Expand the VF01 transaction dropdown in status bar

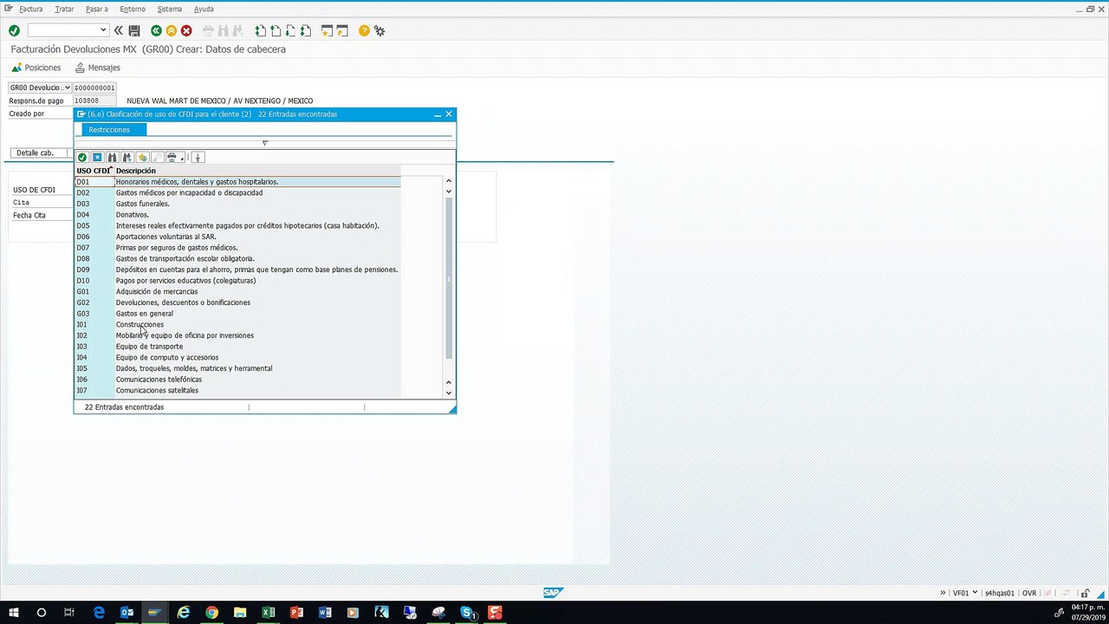pyautogui.click(x=975, y=593)
